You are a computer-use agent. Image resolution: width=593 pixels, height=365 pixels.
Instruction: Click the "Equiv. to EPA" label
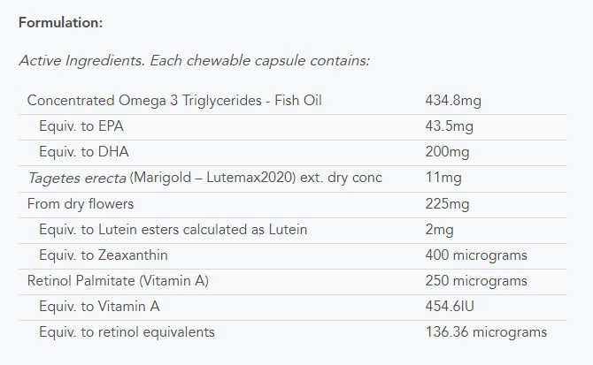81,126
